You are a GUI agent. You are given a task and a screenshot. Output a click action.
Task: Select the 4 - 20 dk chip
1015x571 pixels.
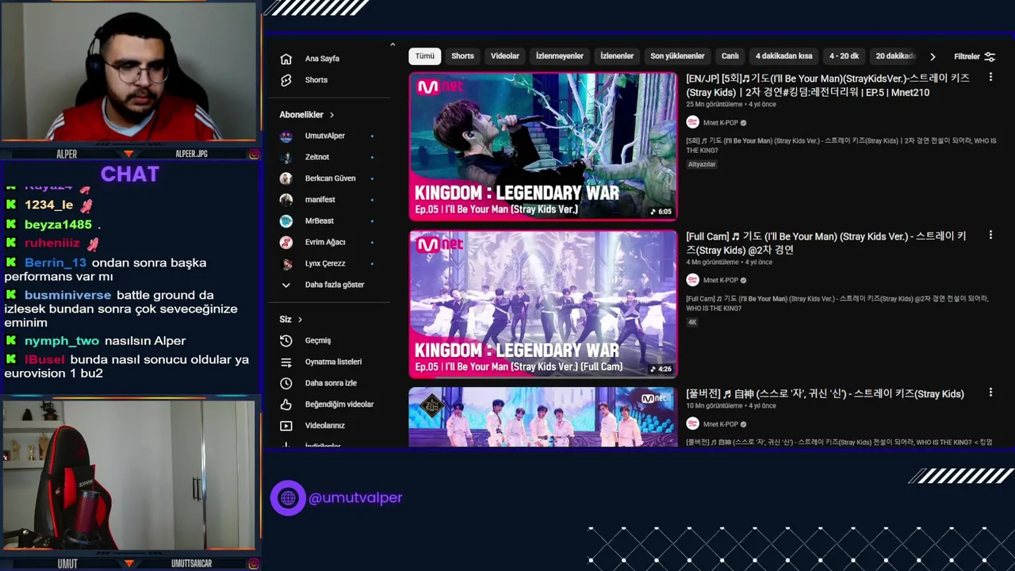(845, 56)
